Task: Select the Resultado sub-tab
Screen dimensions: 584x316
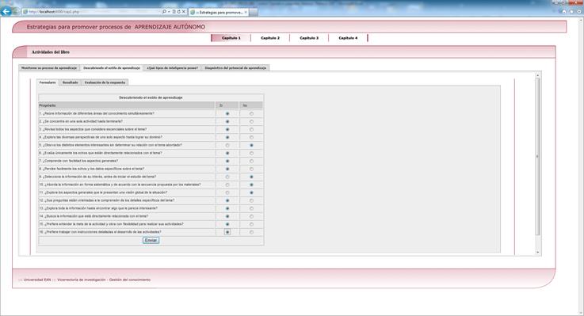Action: (x=70, y=82)
